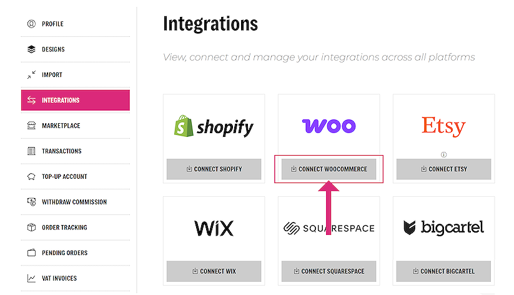Click the Designs layers icon
Viewport: 514px width, 295px height.
tap(31, 49)
